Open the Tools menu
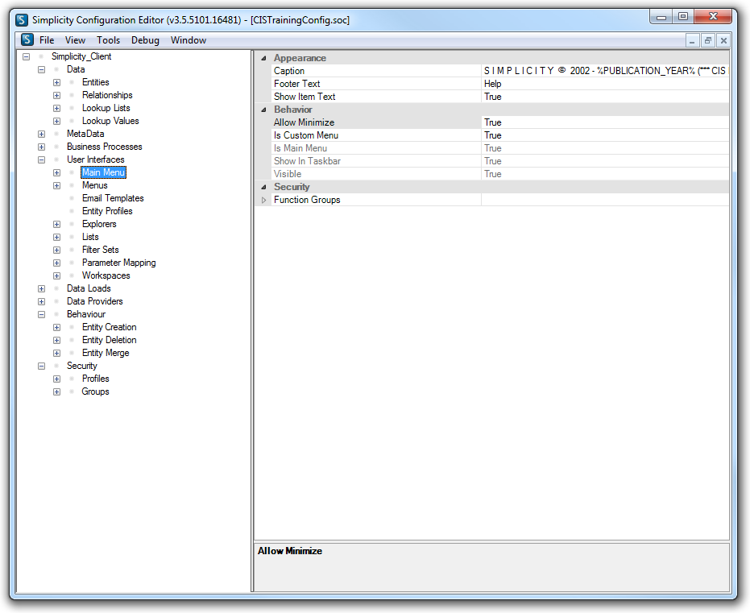The height and width of the screenshot is (613, 750). coord(108,40)
